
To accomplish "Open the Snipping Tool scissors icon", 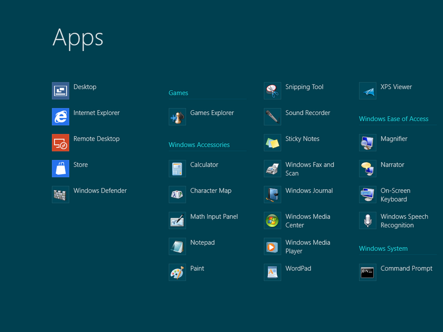I will coord(272,91).
